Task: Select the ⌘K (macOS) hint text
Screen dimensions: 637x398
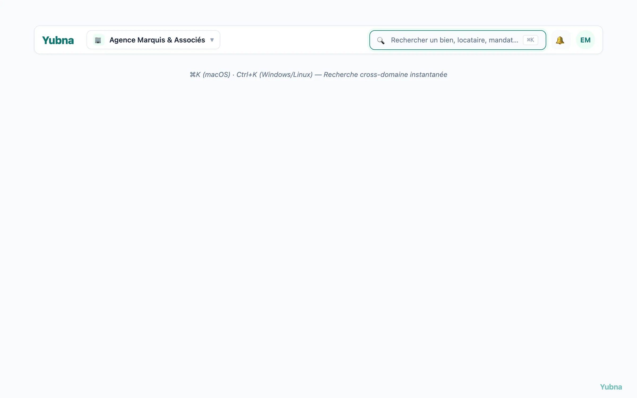Action: coord(210,75)
